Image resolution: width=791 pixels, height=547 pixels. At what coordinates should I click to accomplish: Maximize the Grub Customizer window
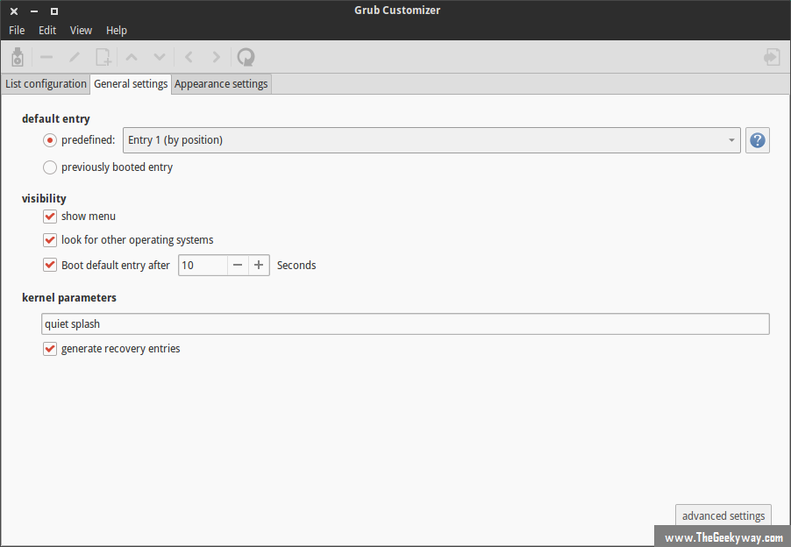click(54, 11)
